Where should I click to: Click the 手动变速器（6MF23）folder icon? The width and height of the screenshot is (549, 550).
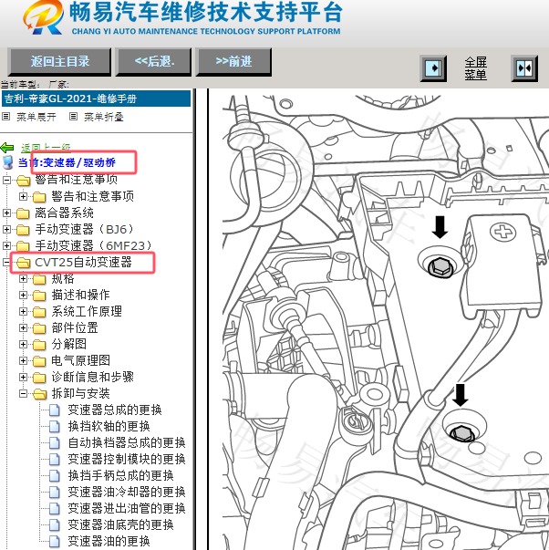(x=23, y=246)
